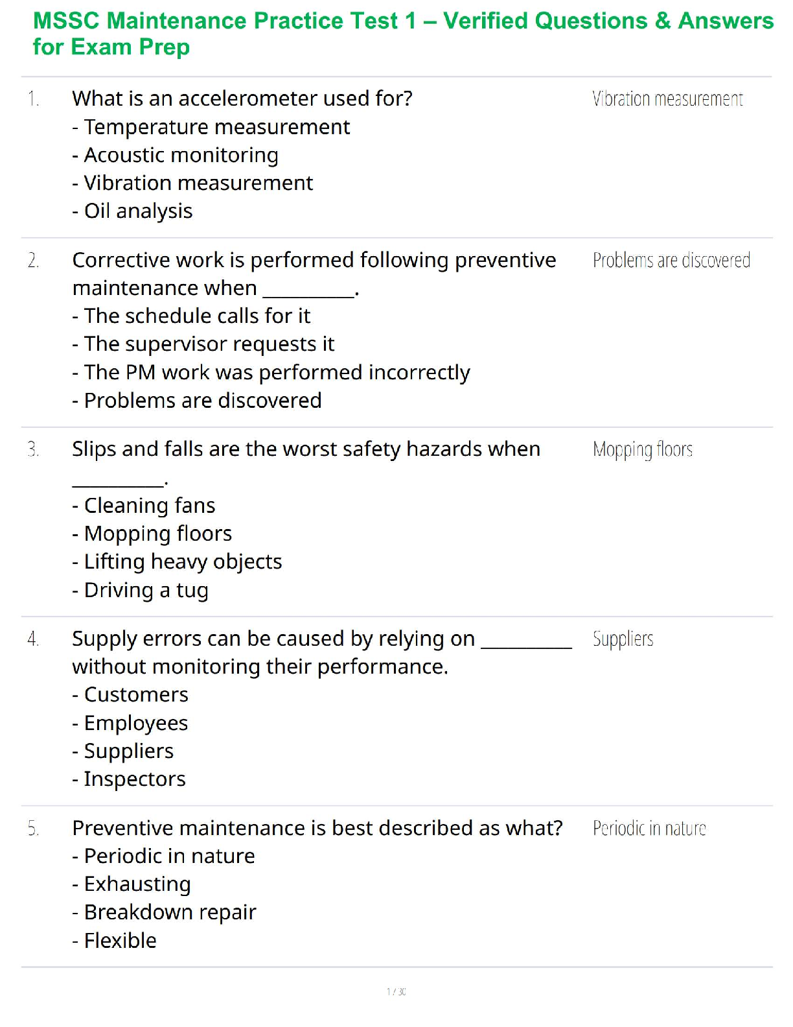
Task: Select the 'Acoustic monitoring' option
Action: 181,155
